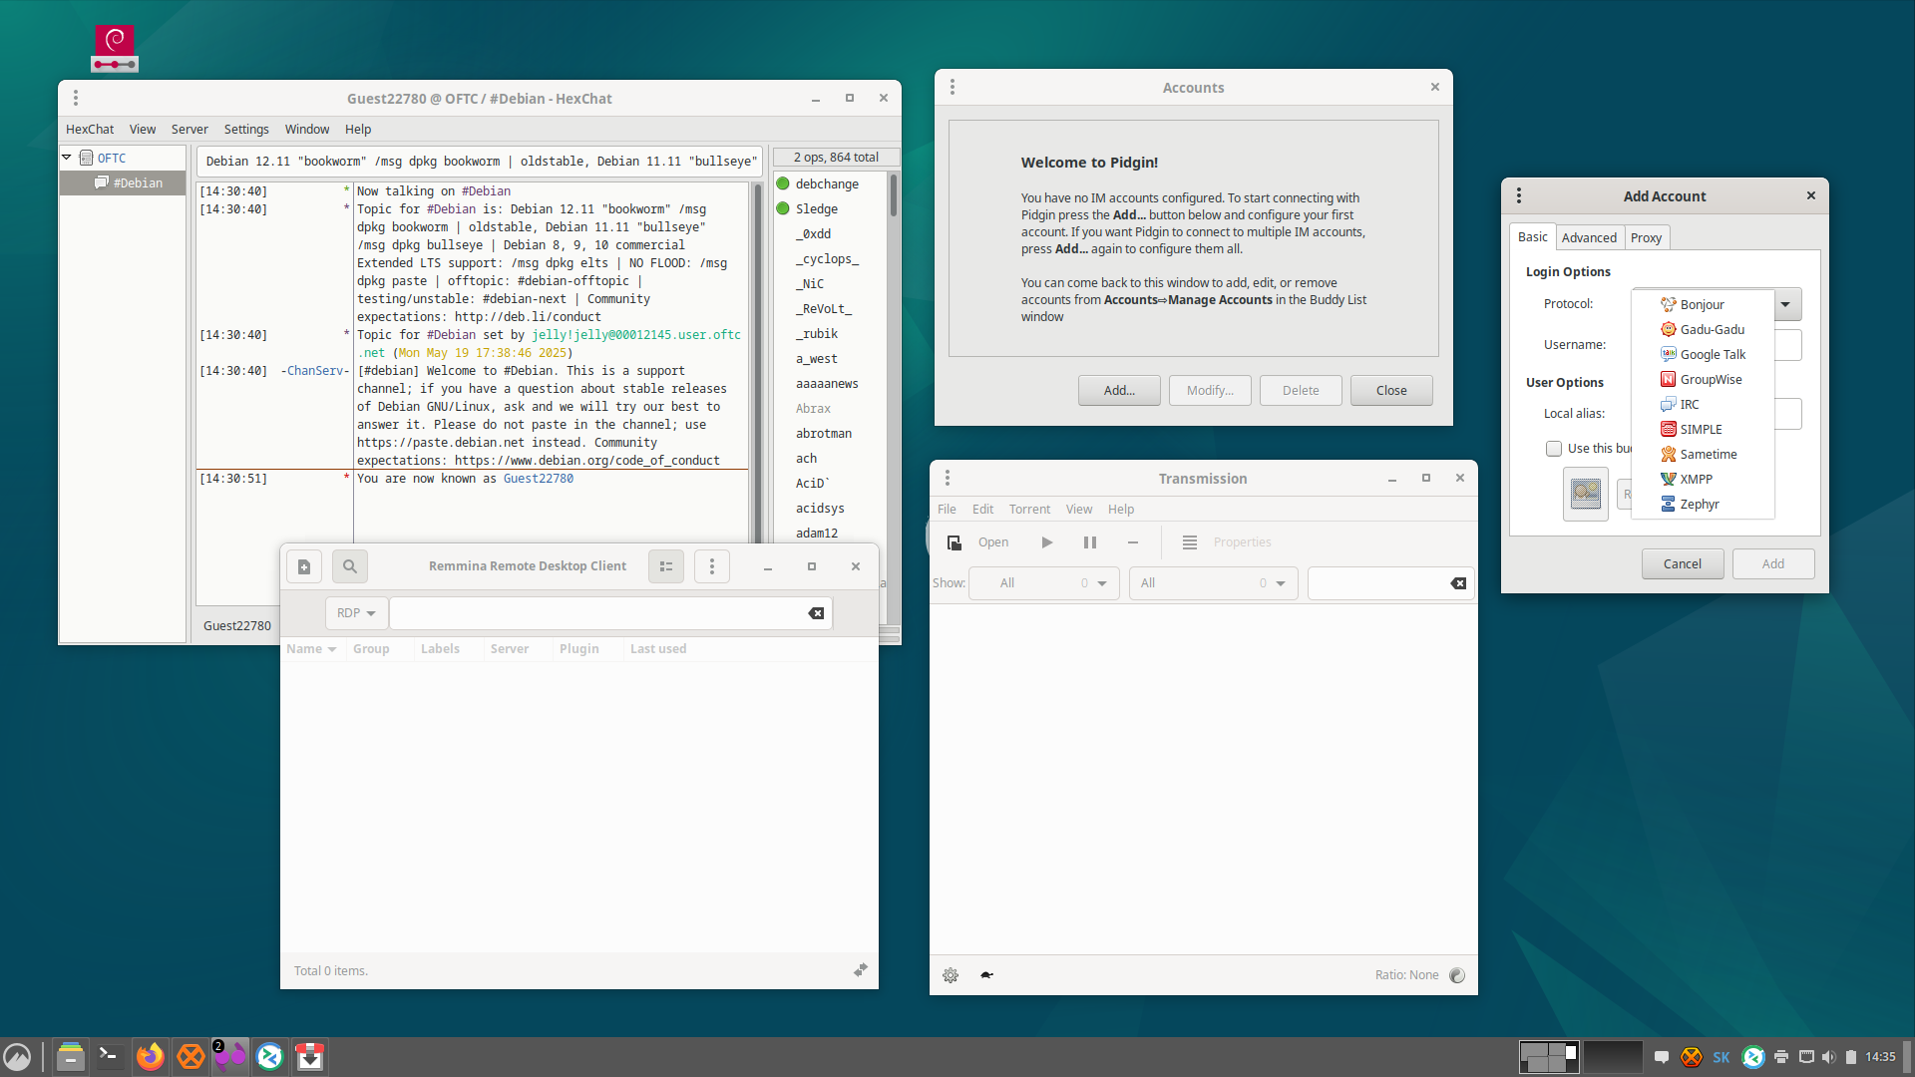
Task: Open Transmission Edit menu
Action: [x=982, y=510]
